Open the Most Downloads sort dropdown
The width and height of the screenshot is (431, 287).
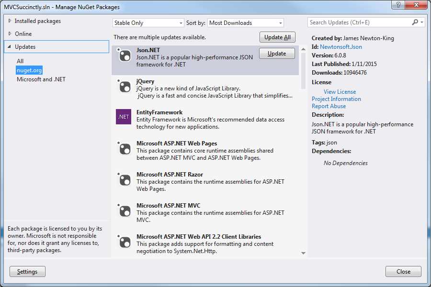(x=246, y=23)
